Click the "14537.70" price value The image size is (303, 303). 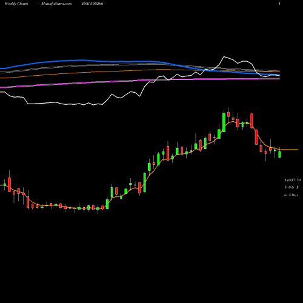tap(293, 180)
